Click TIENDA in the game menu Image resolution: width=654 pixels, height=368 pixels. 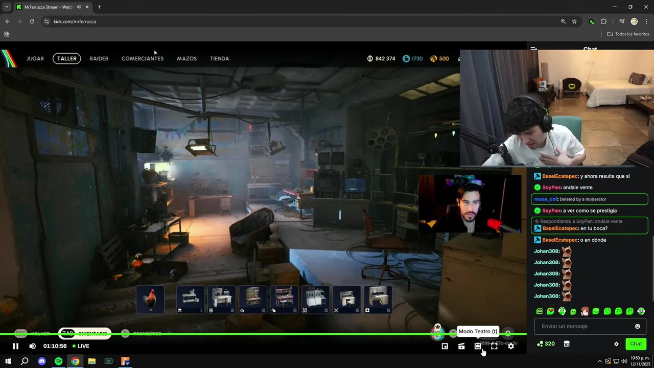220,59
